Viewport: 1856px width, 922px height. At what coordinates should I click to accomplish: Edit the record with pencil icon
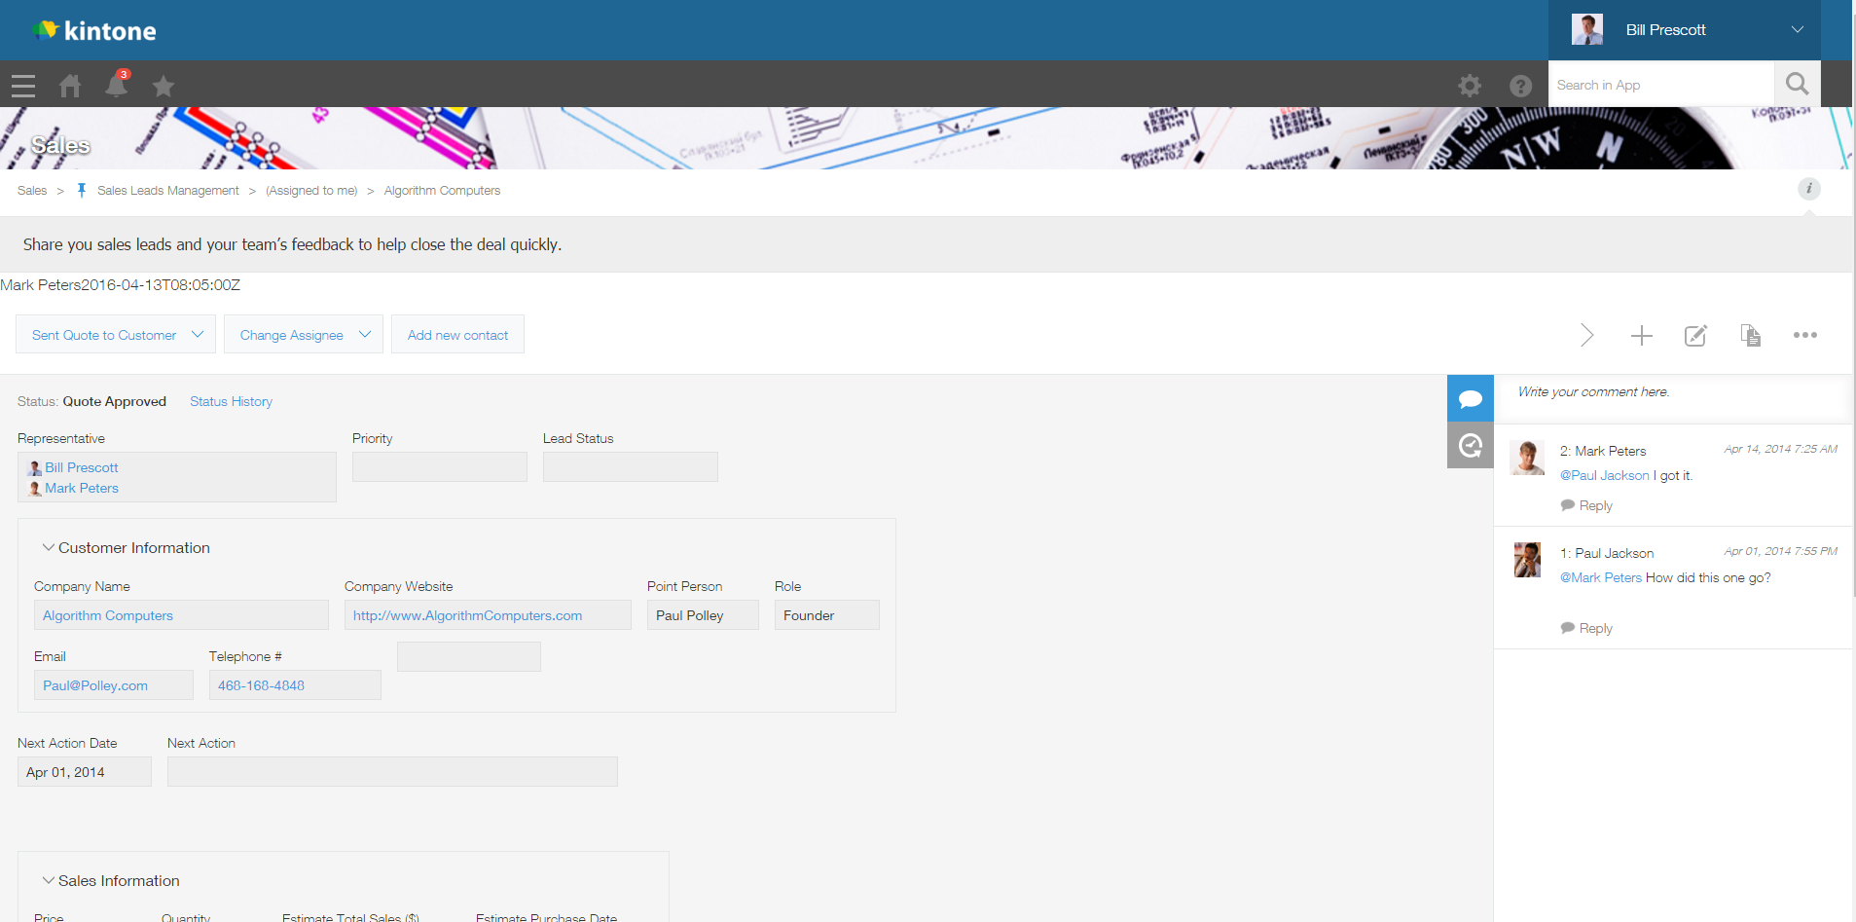tap(1695, 336)
